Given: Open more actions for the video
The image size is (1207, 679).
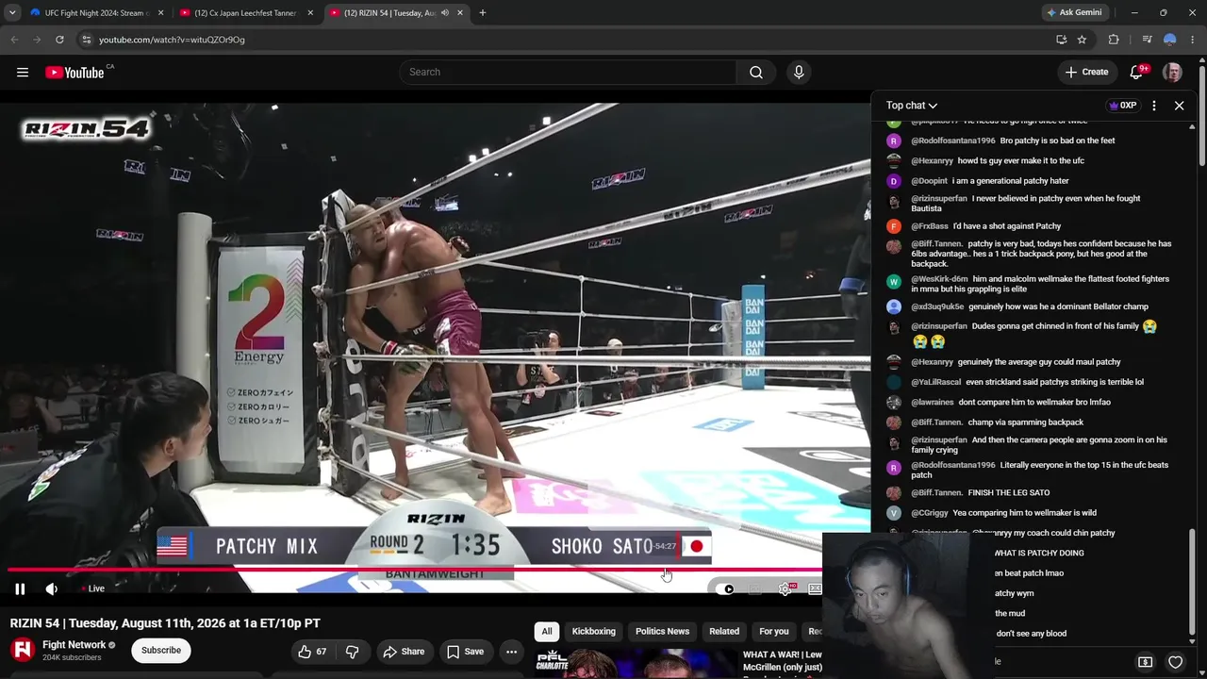Looking at the screenshot, I should (x=511, y=652).
